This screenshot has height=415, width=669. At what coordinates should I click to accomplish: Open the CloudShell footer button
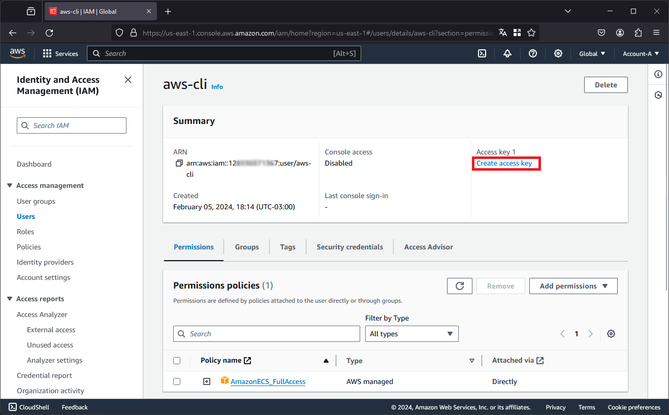click(x=29, y=407)
